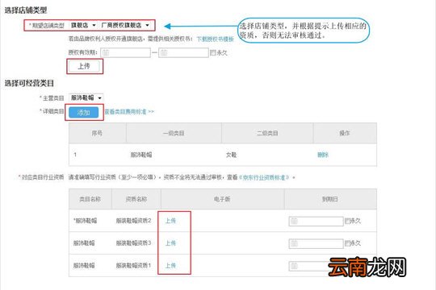Check 永久 for 服装鞋帽资质3
This screenshot has height=290, width=436.
click(x=347, y=243)
